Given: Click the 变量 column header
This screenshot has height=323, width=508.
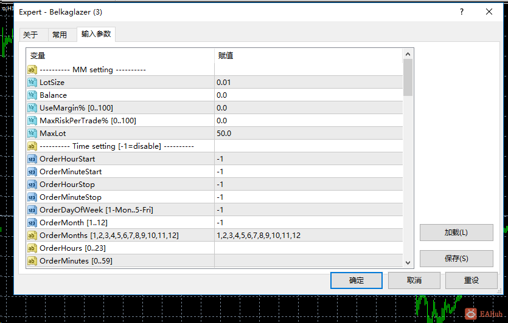Looking at the screenshot, I should 120,56.
